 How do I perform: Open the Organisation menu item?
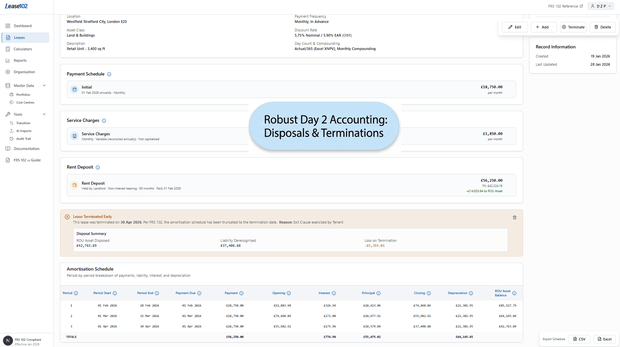coord(24,72)
